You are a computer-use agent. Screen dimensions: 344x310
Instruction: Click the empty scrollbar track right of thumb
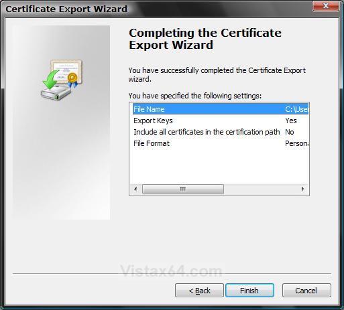coord(261,189)
